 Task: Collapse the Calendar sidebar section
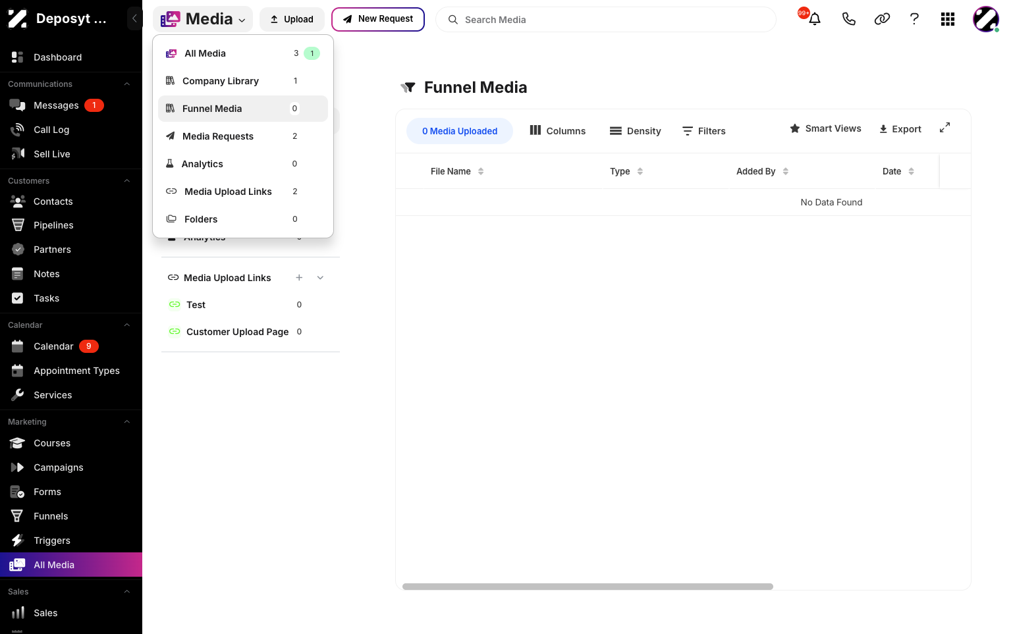coord(127,325)
